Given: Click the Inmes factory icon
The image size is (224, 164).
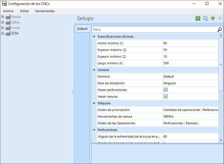Looking at the screenshot, I should point(8,28).
